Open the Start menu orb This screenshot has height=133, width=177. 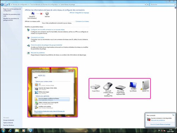3,131
